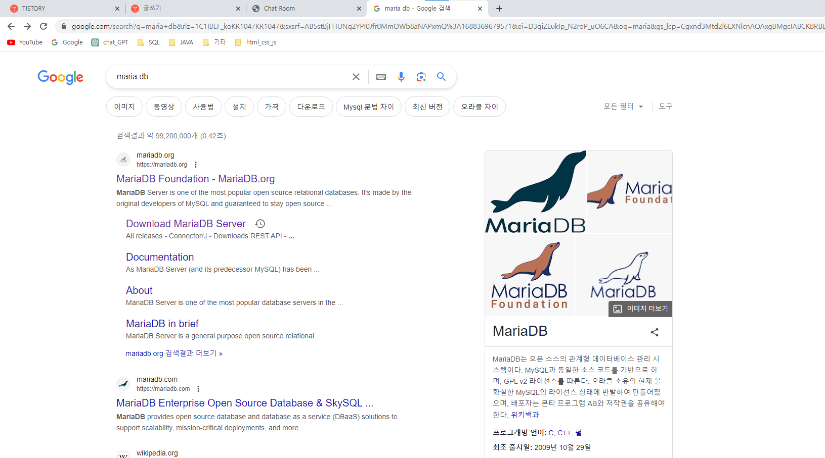Reload the current page
This screenshot has width=825, height=458.
pos(44,26)
